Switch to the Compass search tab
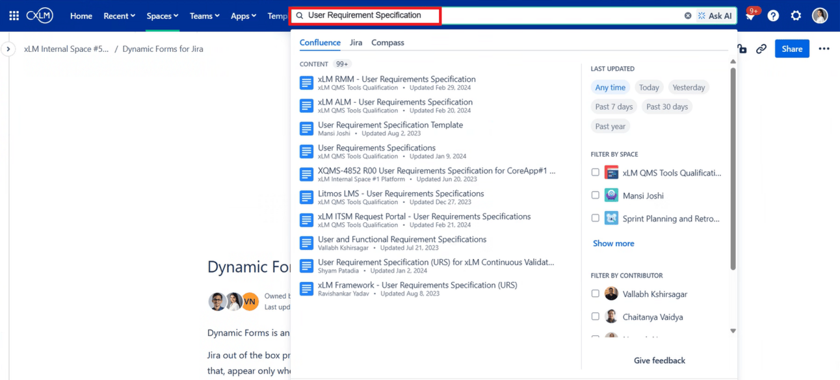 [387, 43]
